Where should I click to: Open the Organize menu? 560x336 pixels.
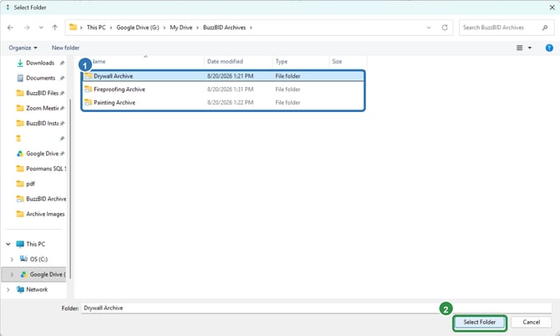point(23,48)
